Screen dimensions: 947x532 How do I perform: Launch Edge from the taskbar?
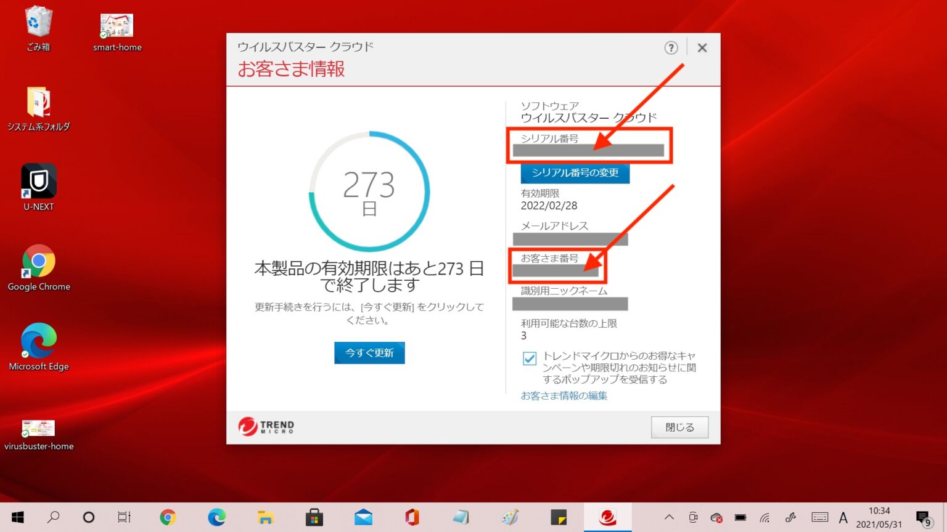coord(216,517)
